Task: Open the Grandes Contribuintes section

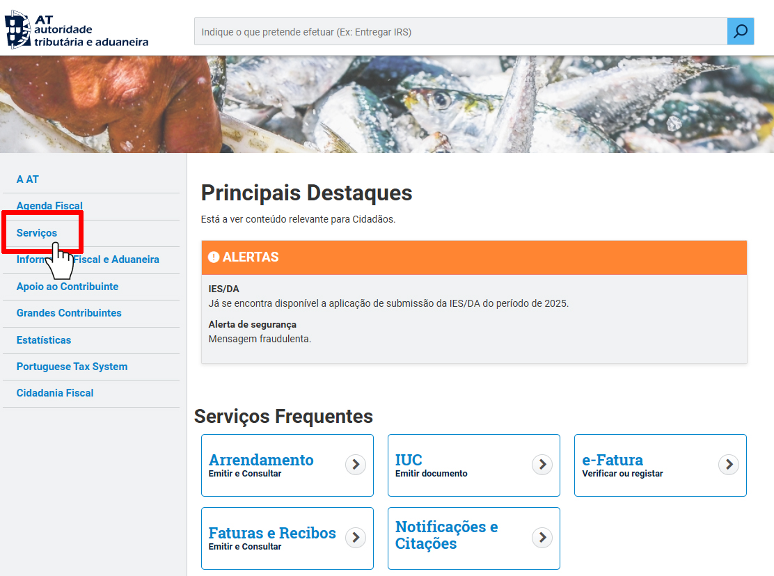Action: point(69,313)
